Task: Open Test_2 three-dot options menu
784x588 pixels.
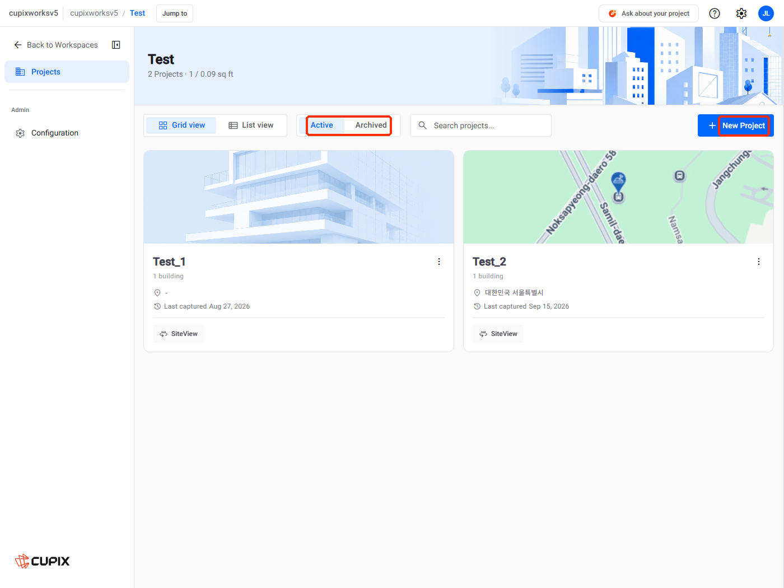Action: 759,262
